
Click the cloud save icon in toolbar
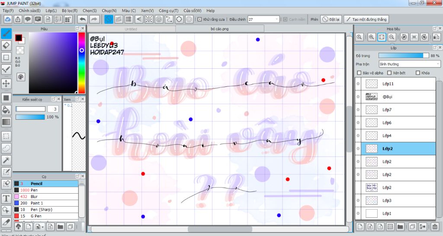pyautogui.click(x=8, y=19)
